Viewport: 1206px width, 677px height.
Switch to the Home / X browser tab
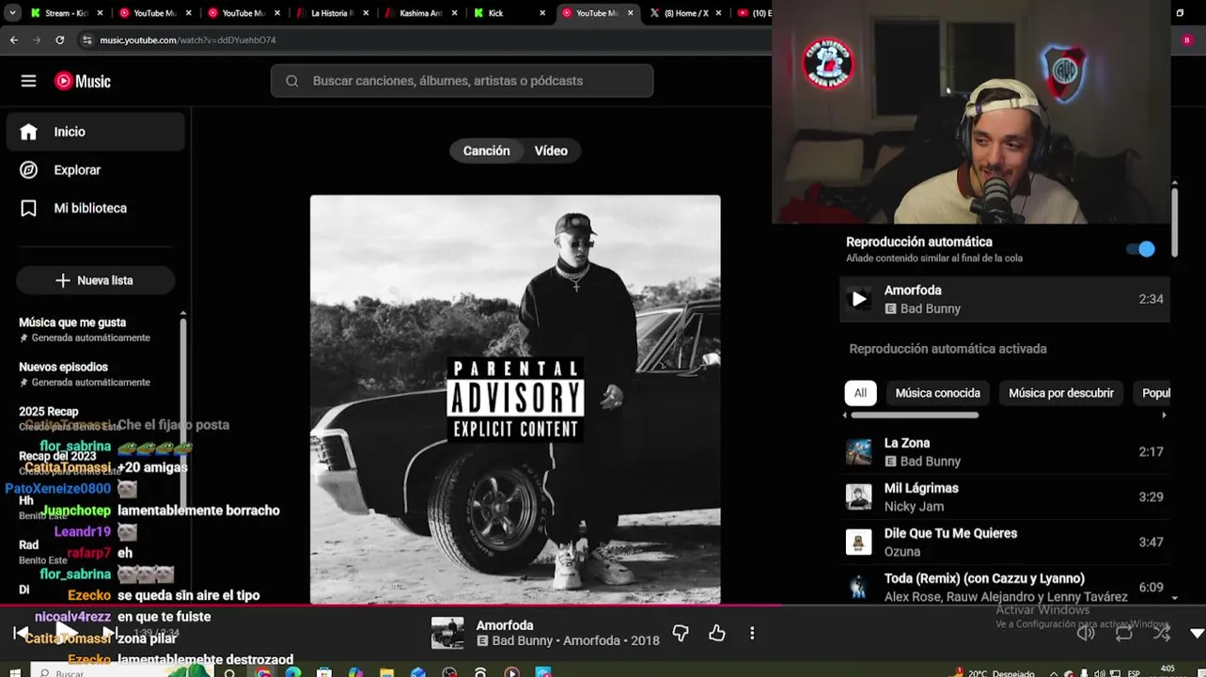coord(684,13)
